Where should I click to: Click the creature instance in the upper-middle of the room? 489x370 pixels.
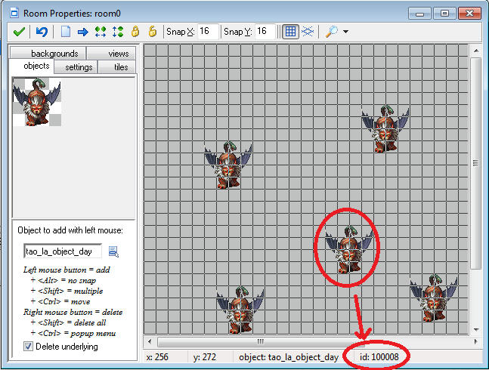tap(228, 165)
